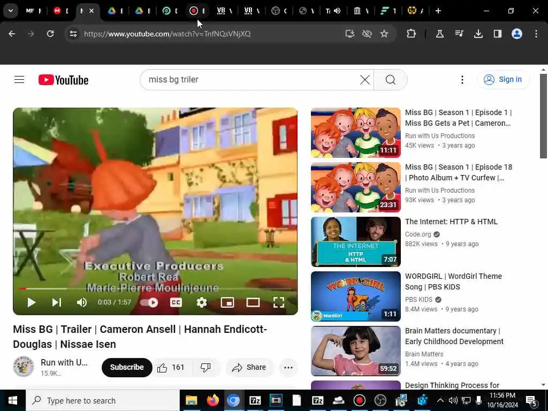Seek along the video progress bar
The image size is (548, 411).
point(156,288)
